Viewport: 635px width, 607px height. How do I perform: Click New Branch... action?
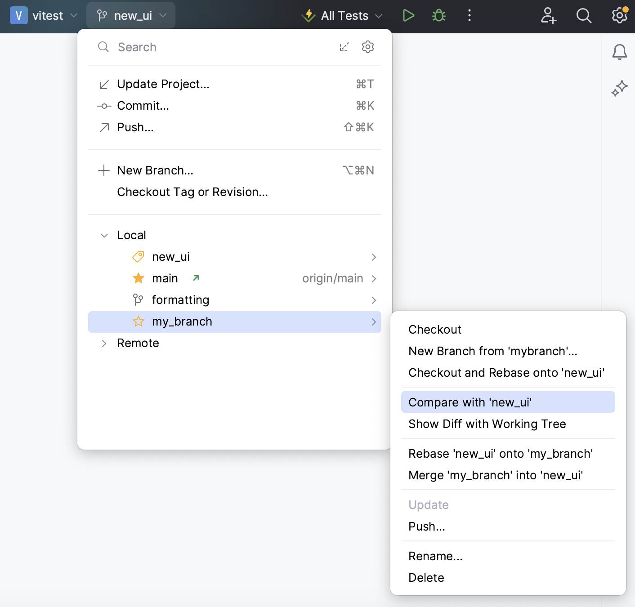(x=155, y=171)
